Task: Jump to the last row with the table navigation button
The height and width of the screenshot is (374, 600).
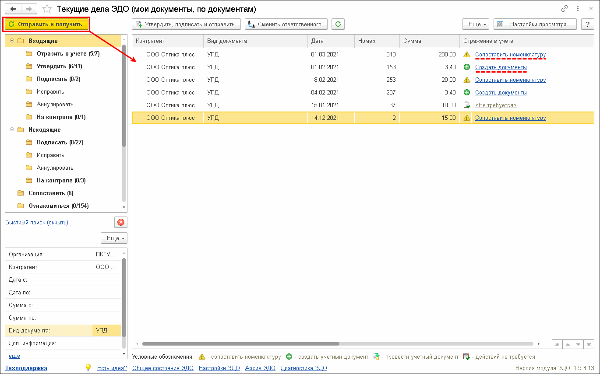Action: point(589,344)
